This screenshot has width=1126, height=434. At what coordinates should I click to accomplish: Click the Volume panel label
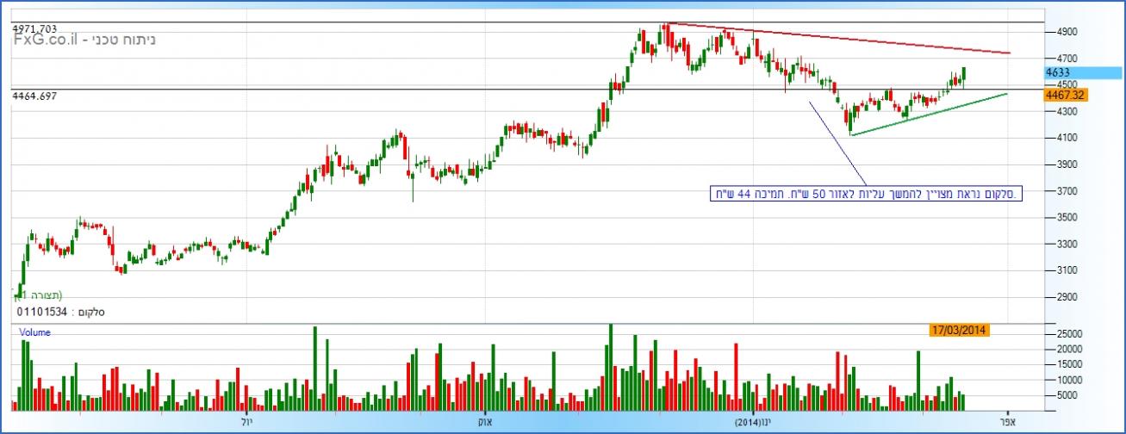[34, 332]
